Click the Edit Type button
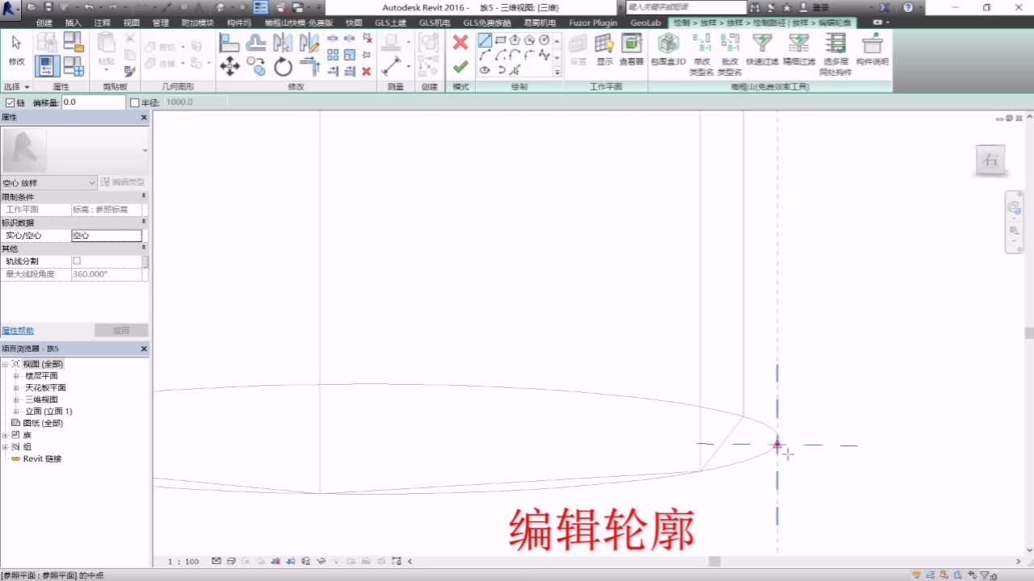Image resolution: width=1034 pixels, height=581 pixels. pyautogui.click(x=124, y=183)
